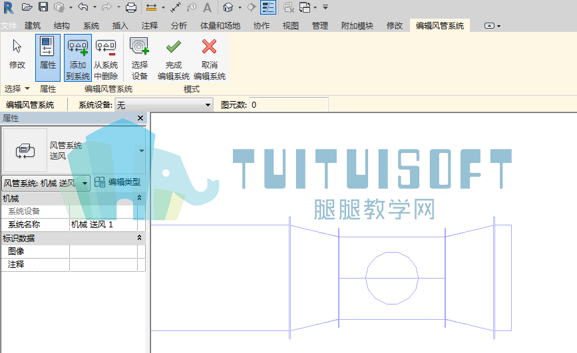
Task: Select the circular element in the drawing
Action: tap(392, 278)
